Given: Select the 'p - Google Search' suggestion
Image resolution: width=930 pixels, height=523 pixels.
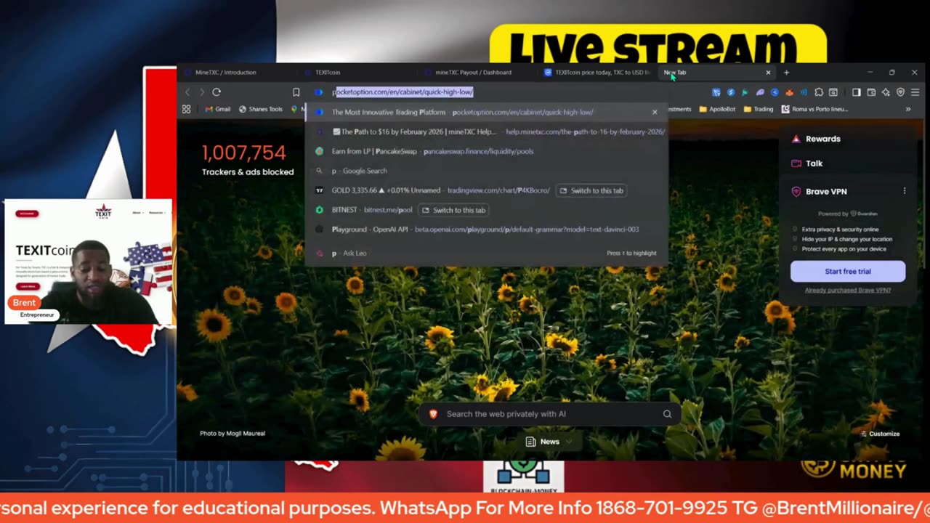Looking at the screenshot, I should coord(485,171).
